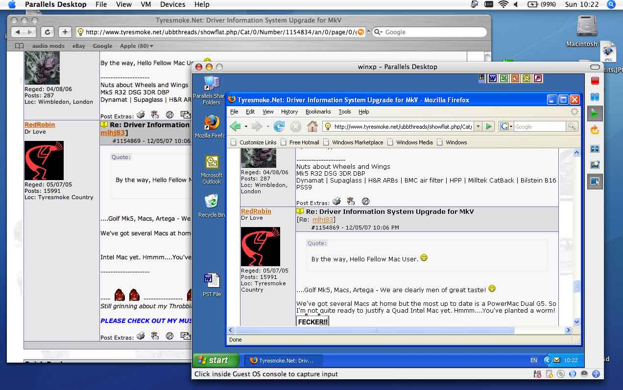Screen dimensions: 623x390
Task: Click the orange Restart arrow in Parallels sidebar
Action: click(595, 130)
